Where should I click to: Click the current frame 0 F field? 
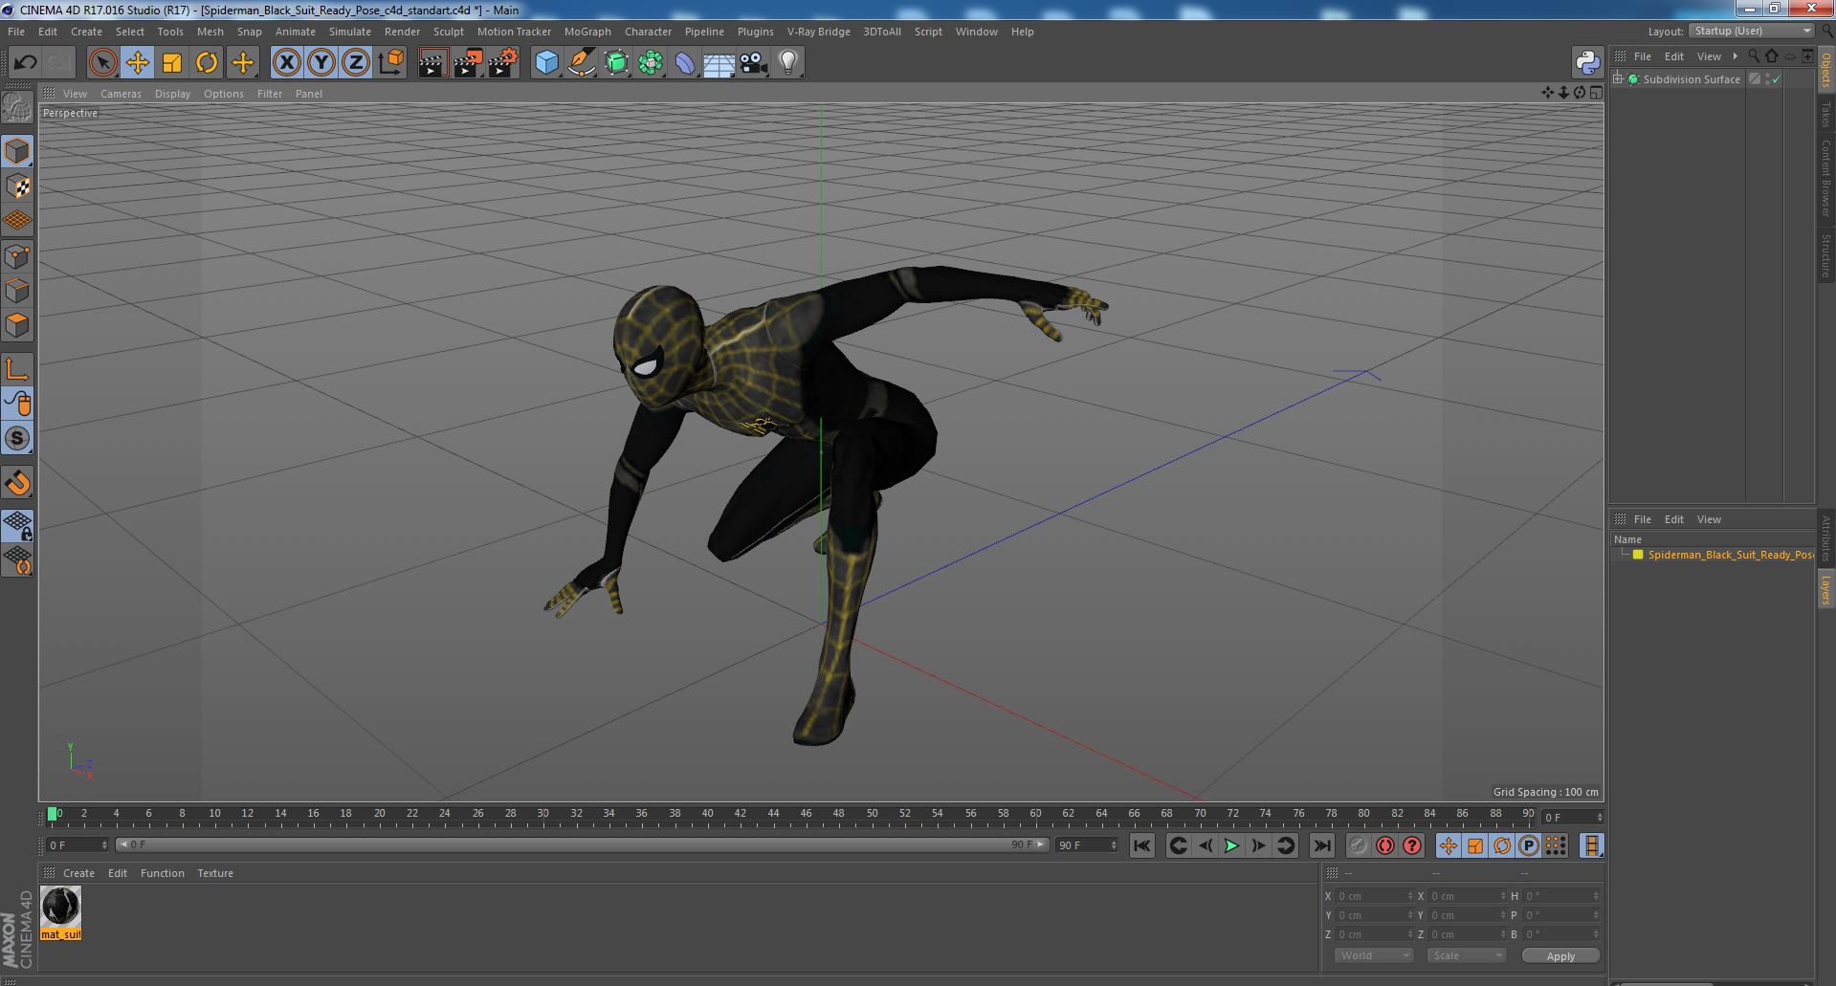[x=77, y=845]
